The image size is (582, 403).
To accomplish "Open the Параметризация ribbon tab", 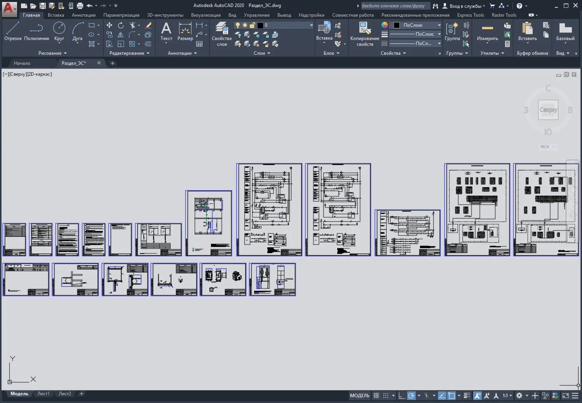I will coord(121,15).
